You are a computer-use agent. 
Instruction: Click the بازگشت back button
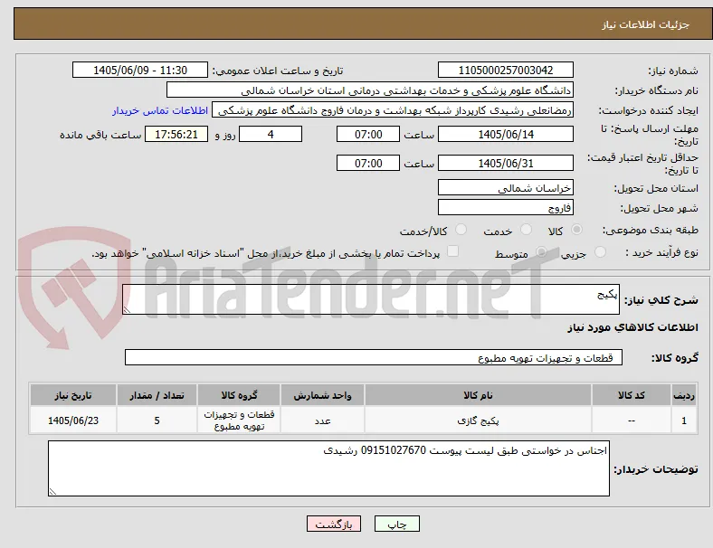[334, 524]
